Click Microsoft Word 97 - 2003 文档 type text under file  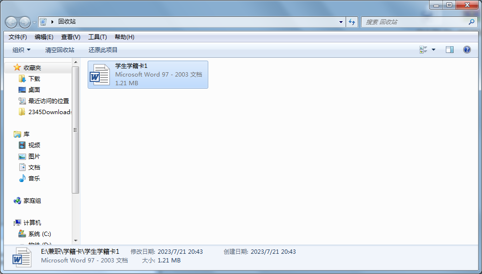click(x=159, y=75)
